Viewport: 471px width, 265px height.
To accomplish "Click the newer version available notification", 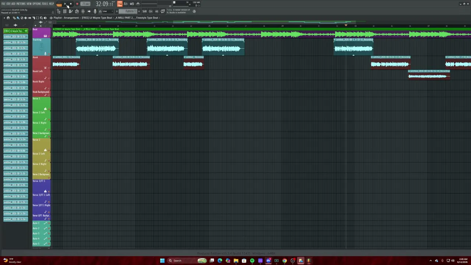I will point(178,11).
